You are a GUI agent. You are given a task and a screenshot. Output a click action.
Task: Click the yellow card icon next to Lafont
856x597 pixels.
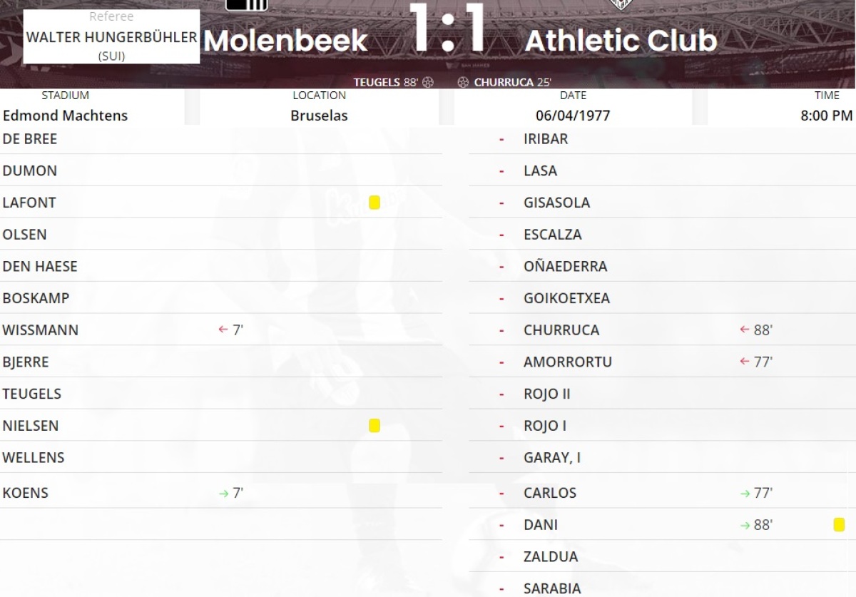pos(374,203)
